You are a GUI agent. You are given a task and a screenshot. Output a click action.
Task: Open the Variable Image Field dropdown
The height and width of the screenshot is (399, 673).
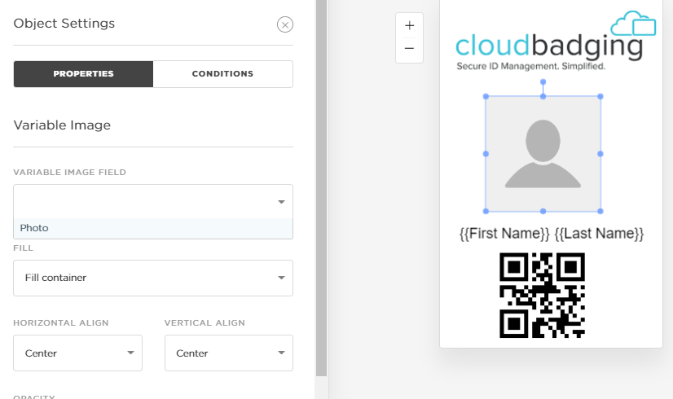[153, 202]
